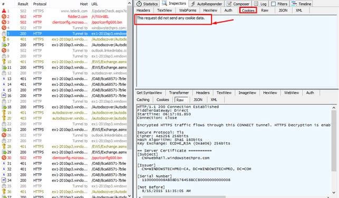Select session 8 outlook.linkedinlabs row
This screenshot has width=339, height=198.
(64, 51)
